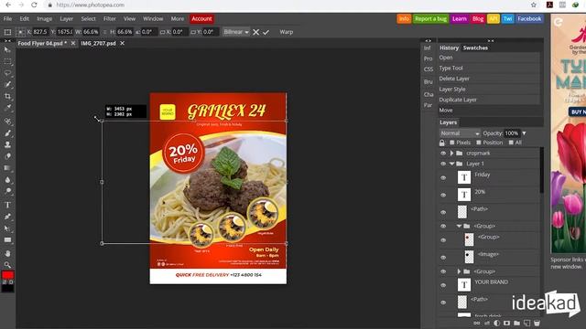Switch to the Swatches tab
Screen dimensions: 586x329
pyautogui.click(x=475, y=48)
